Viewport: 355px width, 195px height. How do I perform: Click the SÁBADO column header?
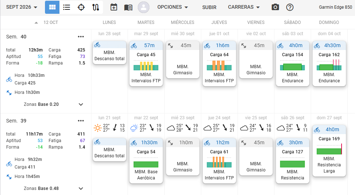[292, 22]
